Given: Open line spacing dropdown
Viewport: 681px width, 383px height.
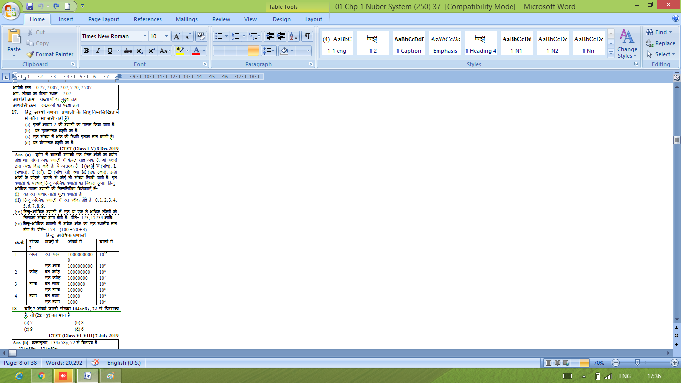Looking at the screenshot, I should pos(269,51).
